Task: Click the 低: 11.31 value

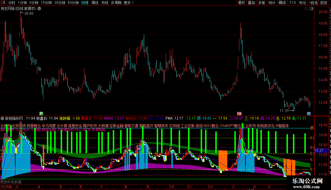Action: [299, 118]
